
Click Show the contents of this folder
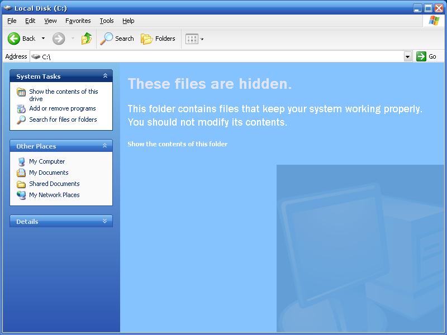tap(177, 144)
